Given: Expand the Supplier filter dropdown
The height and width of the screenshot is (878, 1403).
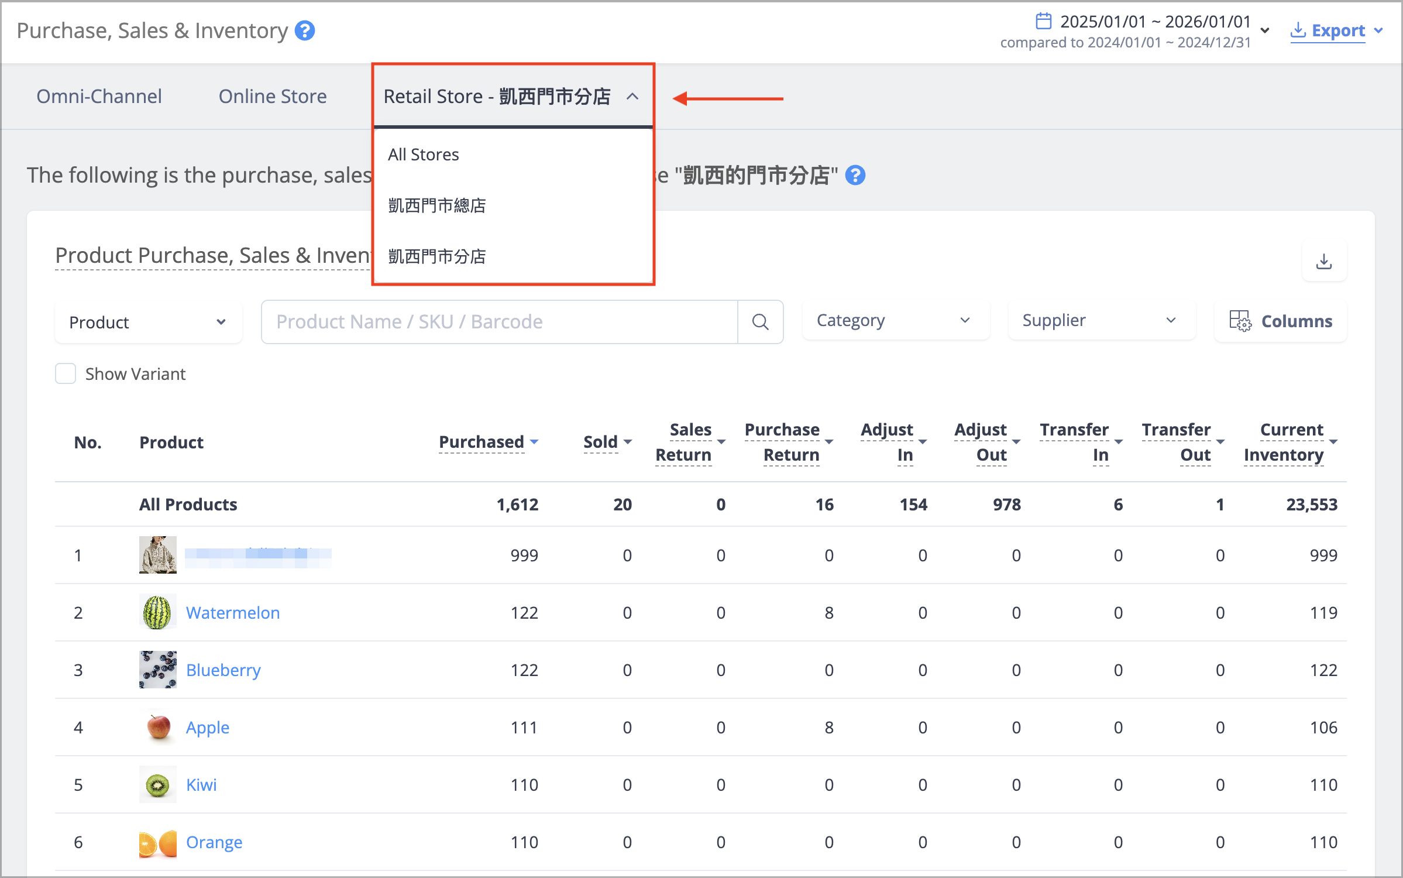Looking at the screenshot, I should click(1102, 320).
